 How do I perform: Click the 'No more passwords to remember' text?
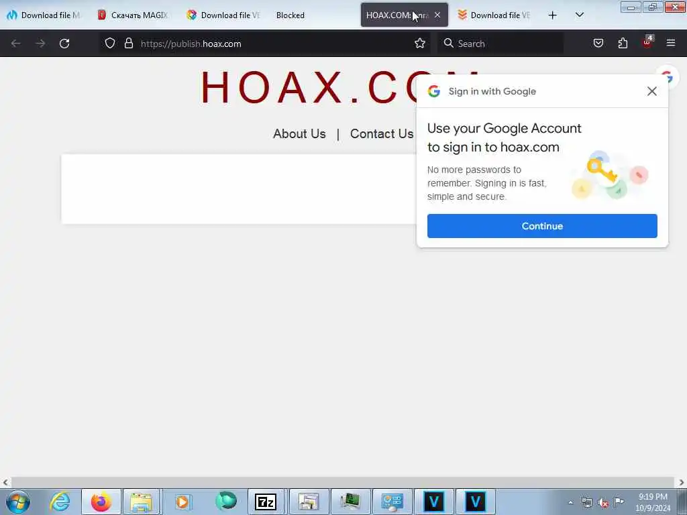tap(487, 183)
